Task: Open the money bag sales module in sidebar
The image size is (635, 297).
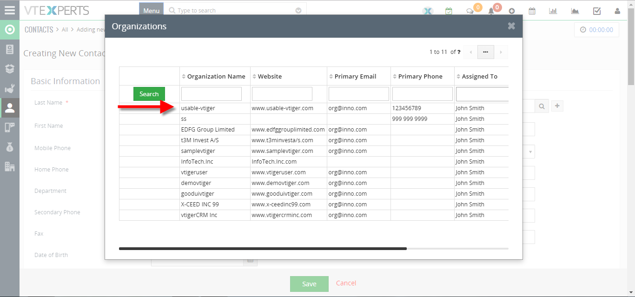Action: click(x=9, y=147)
